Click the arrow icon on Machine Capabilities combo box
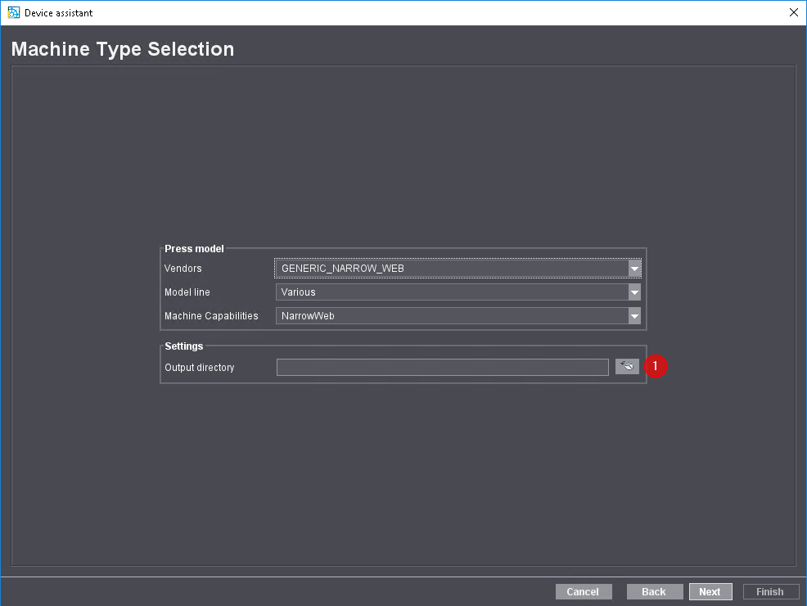 634,315
